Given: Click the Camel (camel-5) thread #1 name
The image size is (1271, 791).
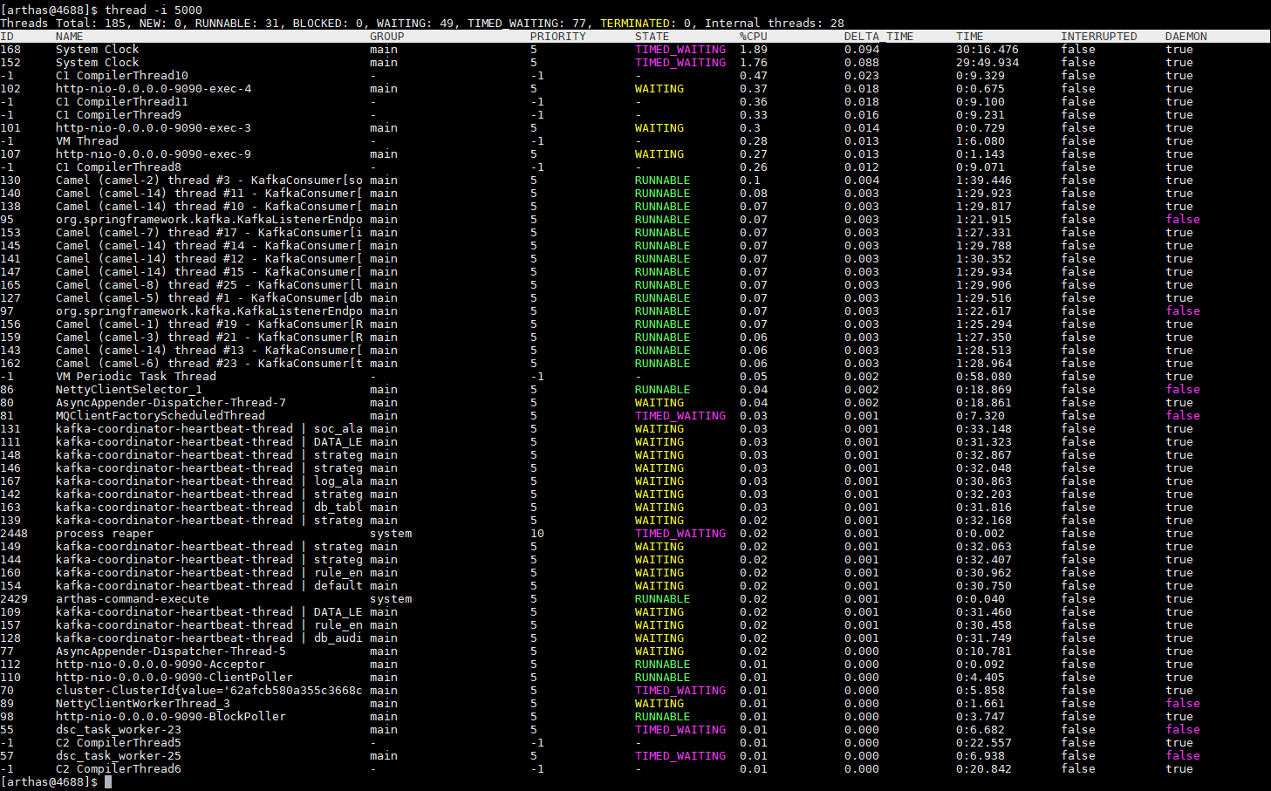Looking at the screenshot, I should [209, 298].
